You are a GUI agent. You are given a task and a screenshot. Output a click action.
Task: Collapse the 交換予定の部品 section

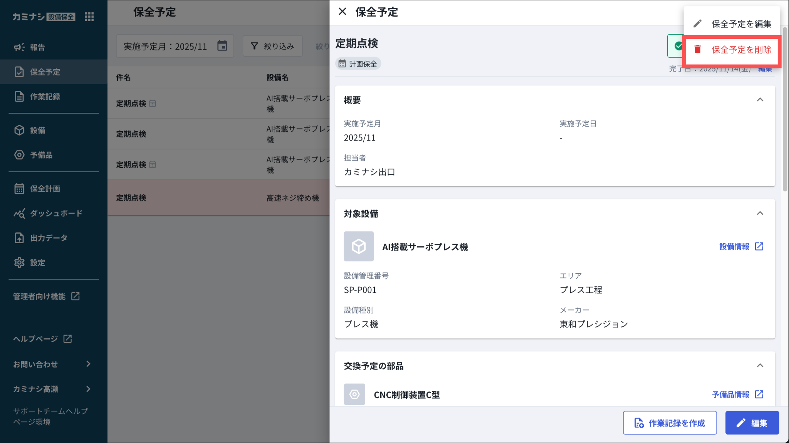click(760, 366)
